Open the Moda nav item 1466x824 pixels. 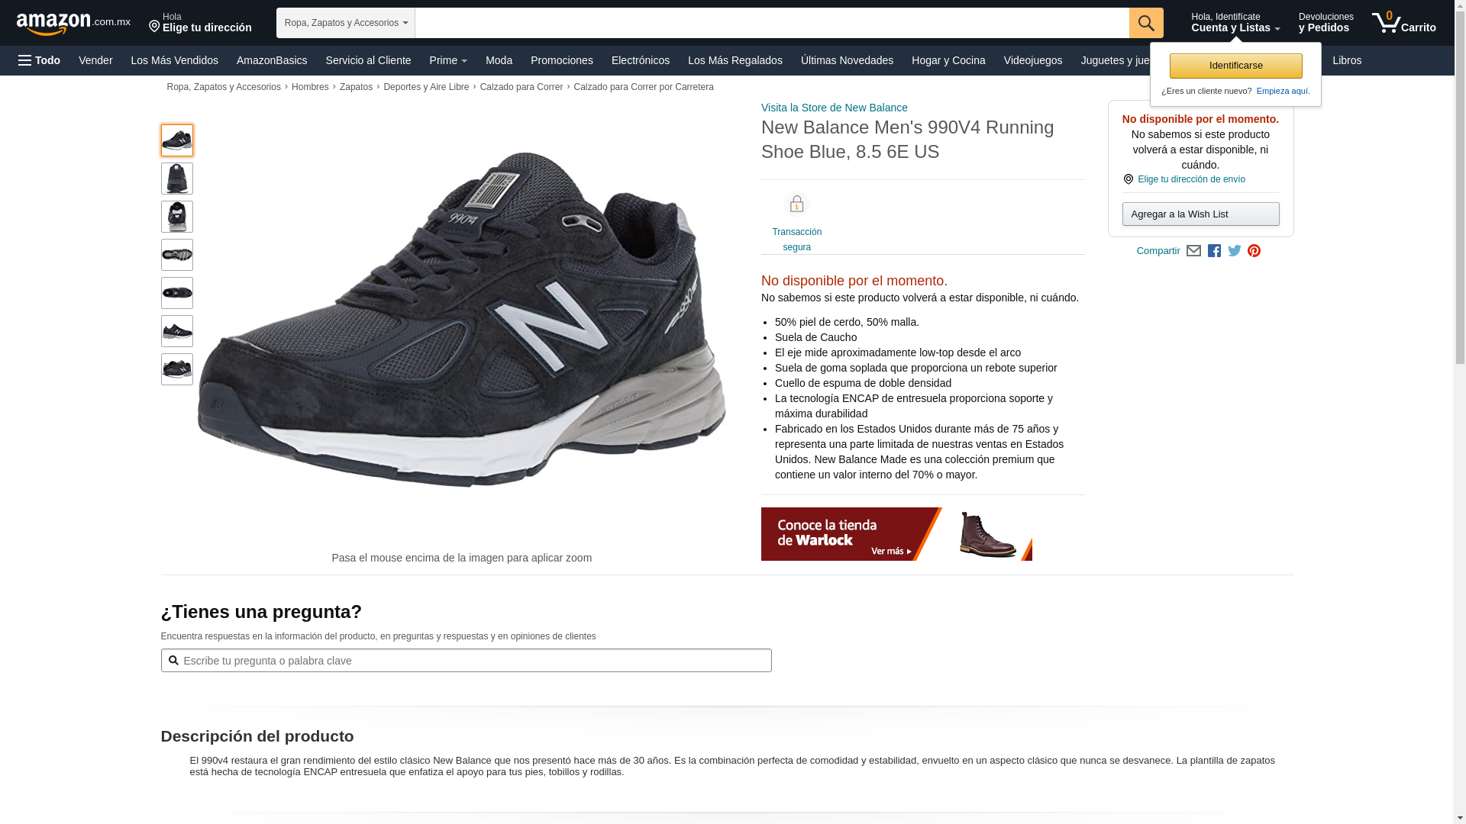[499, 60]
